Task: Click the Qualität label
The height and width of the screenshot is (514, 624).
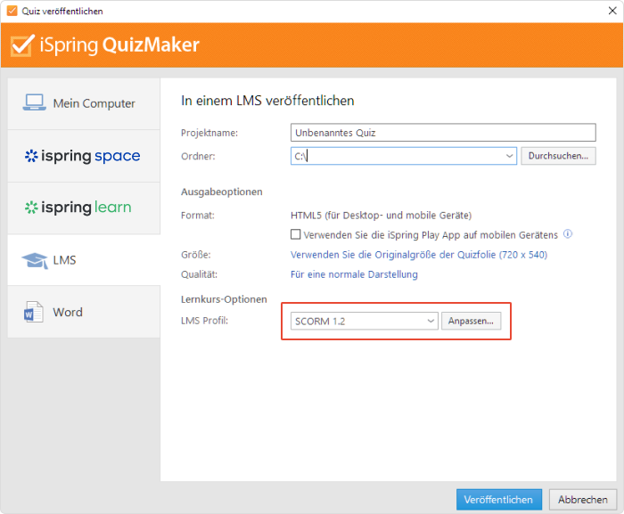Action: 199,274
